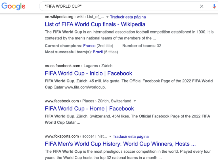The width and height of the screenshot is (218, 166).
Task: Follow the Brazil most successful team link
Action: click(98, 52)
